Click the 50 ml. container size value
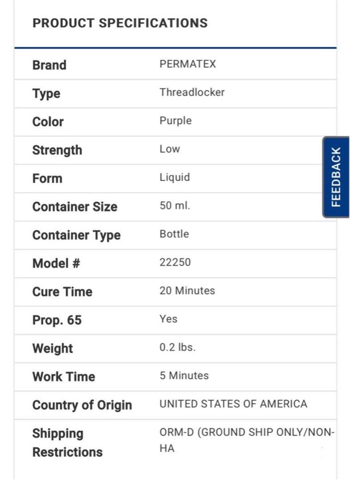 point(175,206)
